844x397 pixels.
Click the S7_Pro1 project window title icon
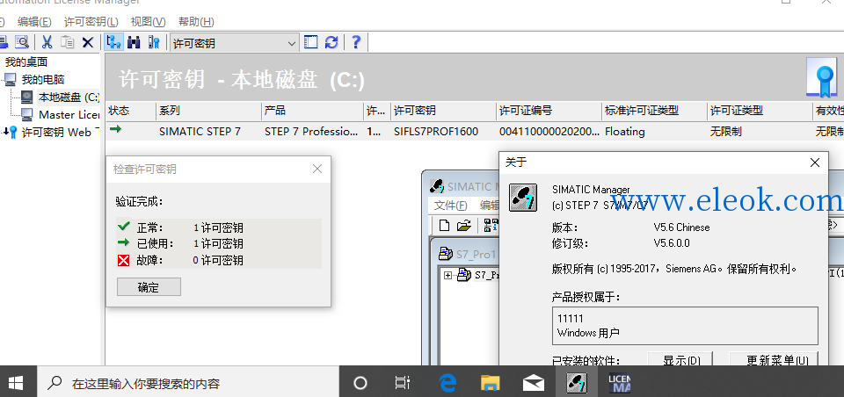coord(446,253)
